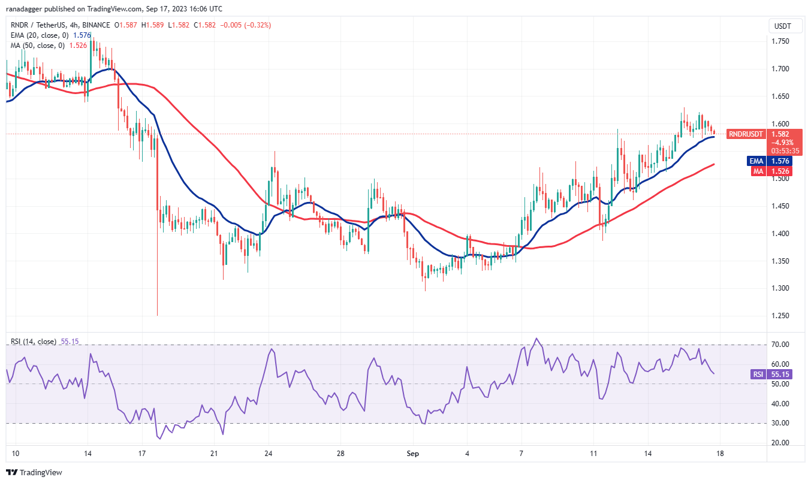This screenshot has width=811, height=483.
Task: Click the ranadagger published on TradingView.com link
Action: (x=114, y=8)
